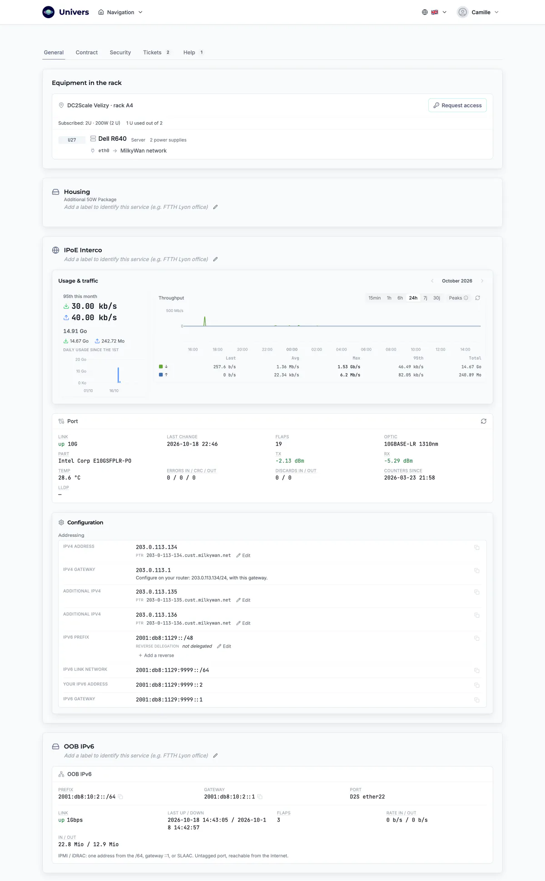Click the U27 rack position badge
Image resolution: width=545 pixels, height=881 pixels.
72,140
